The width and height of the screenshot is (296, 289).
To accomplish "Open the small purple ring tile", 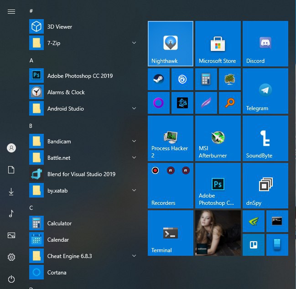I will (x=159, y=103).
